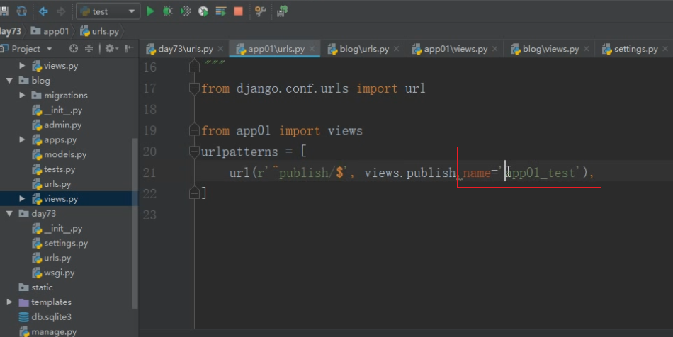The image size is (673, 337).
Task: Switch to blog\views.py tab
Action: pyautogui.click(x=545, y=49)
